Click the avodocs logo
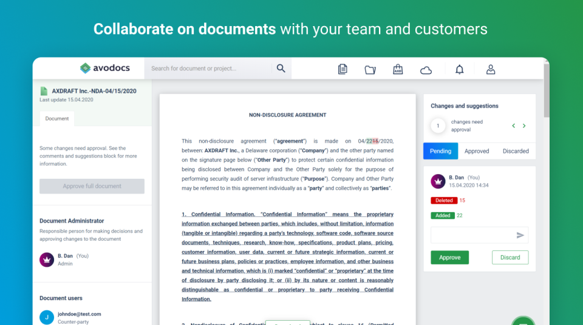Viewport: 583px width, 325px height. pyautogui.click(x=104, y=68)
